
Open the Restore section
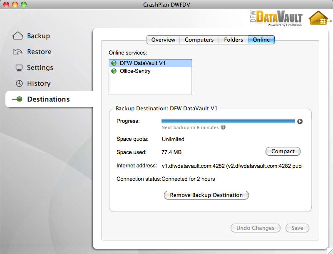39,52
